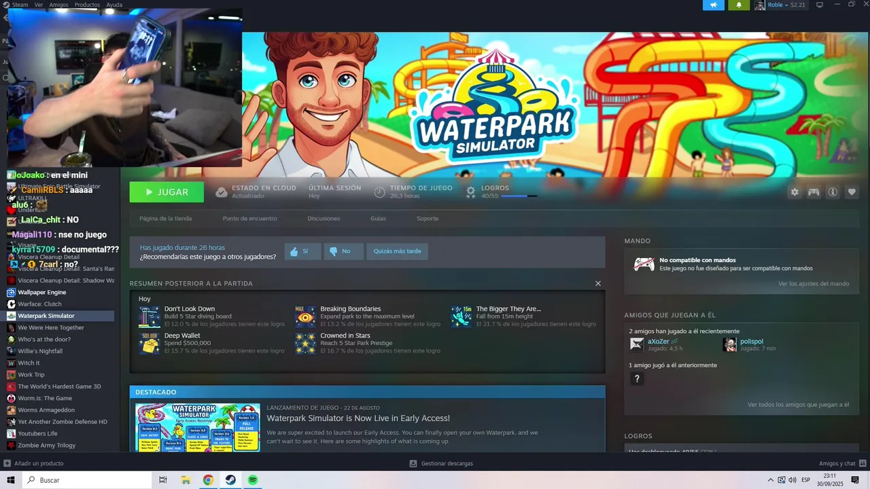Open the 'Now Live in Early Access' headline
The image size is (870, 489).
click(358, 418)
